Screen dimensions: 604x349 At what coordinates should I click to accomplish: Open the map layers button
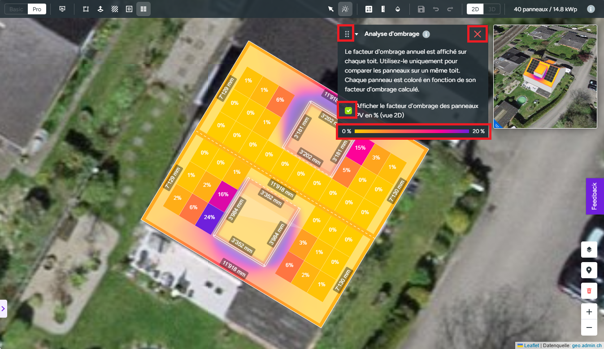pos(589,250)
